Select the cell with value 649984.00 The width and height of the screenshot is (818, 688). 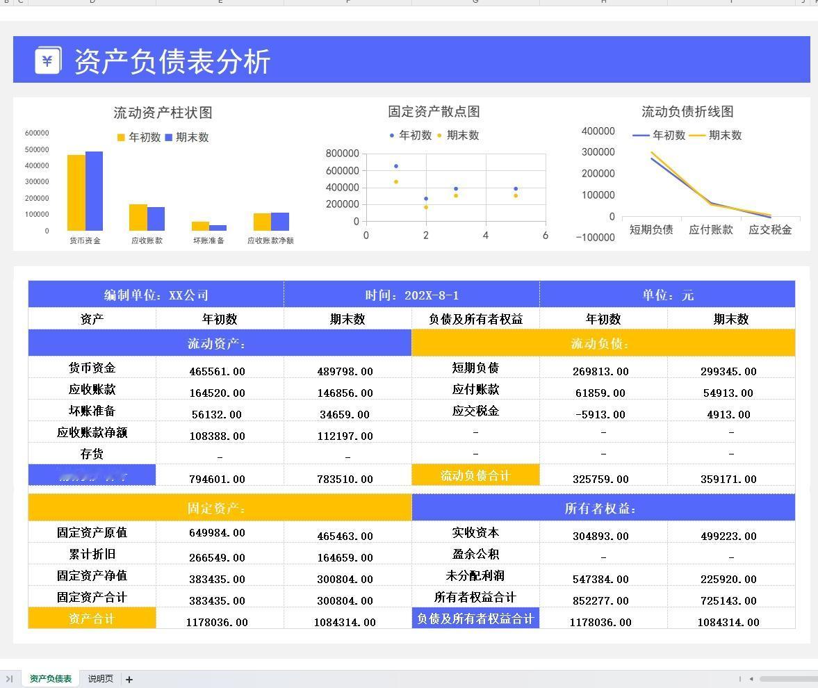(x=220, y=532)
